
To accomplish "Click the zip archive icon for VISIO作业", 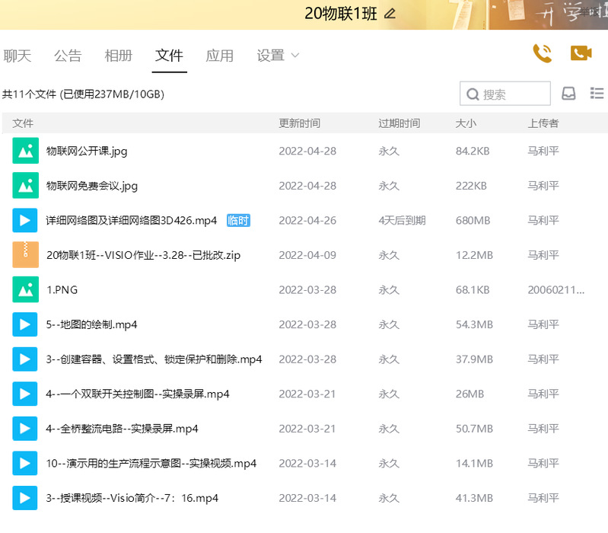I will 25,255.
